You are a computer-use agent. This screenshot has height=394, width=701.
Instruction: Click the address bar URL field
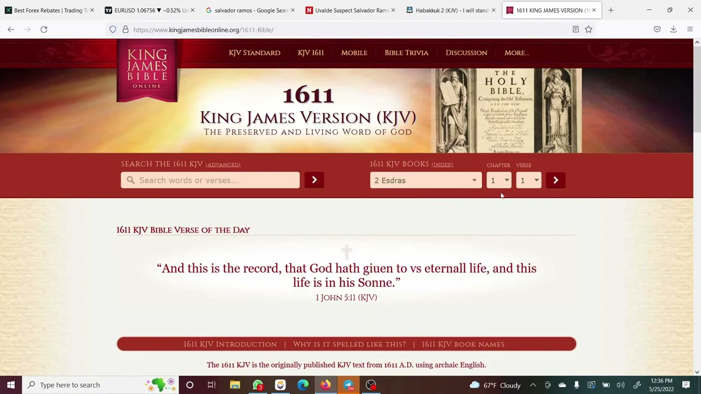coord(350,30)
